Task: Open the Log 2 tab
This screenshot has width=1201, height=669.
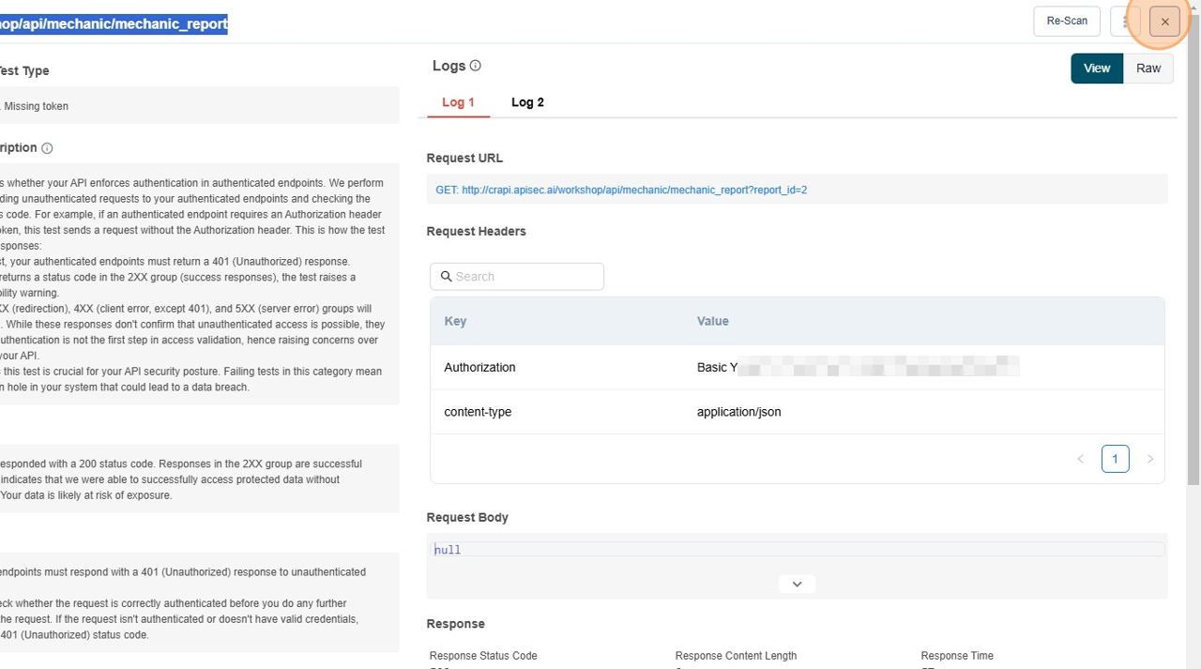Action: point(527,102)
